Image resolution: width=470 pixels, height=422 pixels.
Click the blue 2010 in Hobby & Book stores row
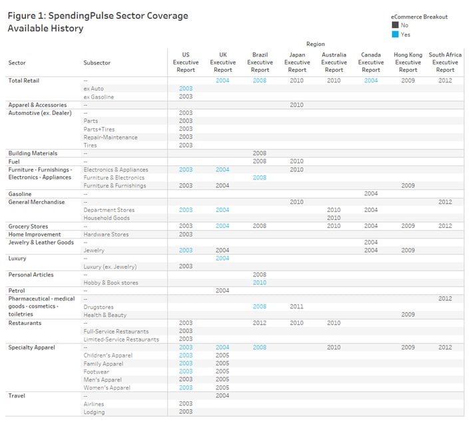coord(260,282)
